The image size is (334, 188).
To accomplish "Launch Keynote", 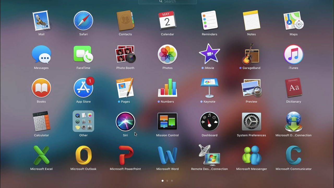I will (x=209, y=88).
